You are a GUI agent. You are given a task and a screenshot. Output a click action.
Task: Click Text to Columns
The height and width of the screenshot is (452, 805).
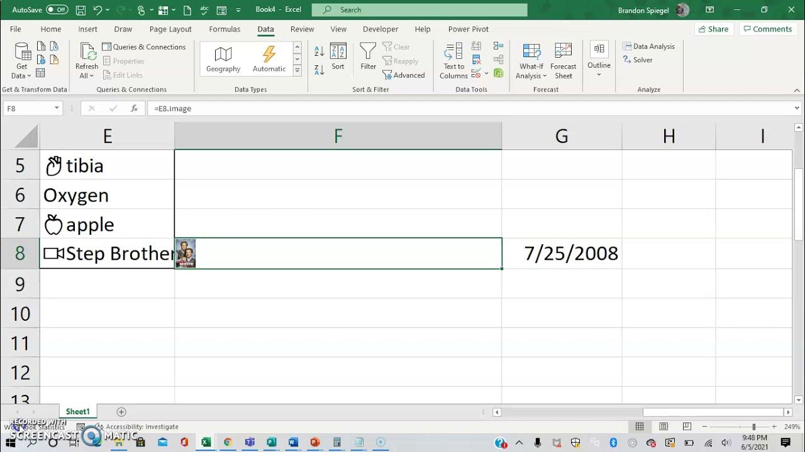[453, 62]
